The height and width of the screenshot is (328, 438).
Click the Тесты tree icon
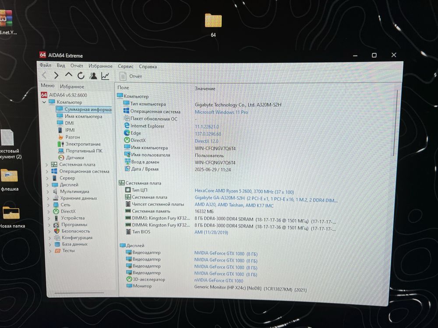coord(57,251)
